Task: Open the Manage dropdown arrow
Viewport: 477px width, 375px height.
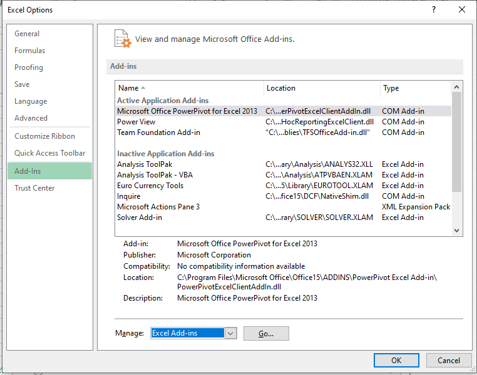Action: [230, 333]
